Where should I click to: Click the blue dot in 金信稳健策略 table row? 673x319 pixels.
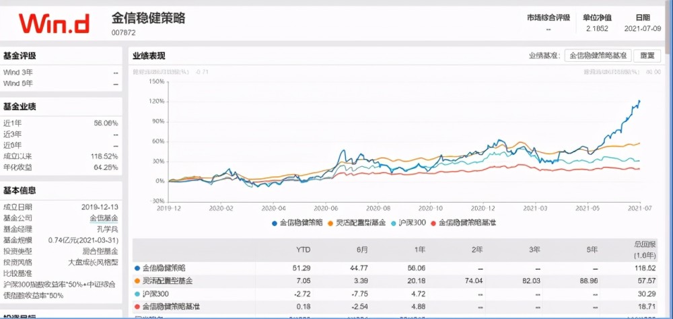[x=137, y=268]
